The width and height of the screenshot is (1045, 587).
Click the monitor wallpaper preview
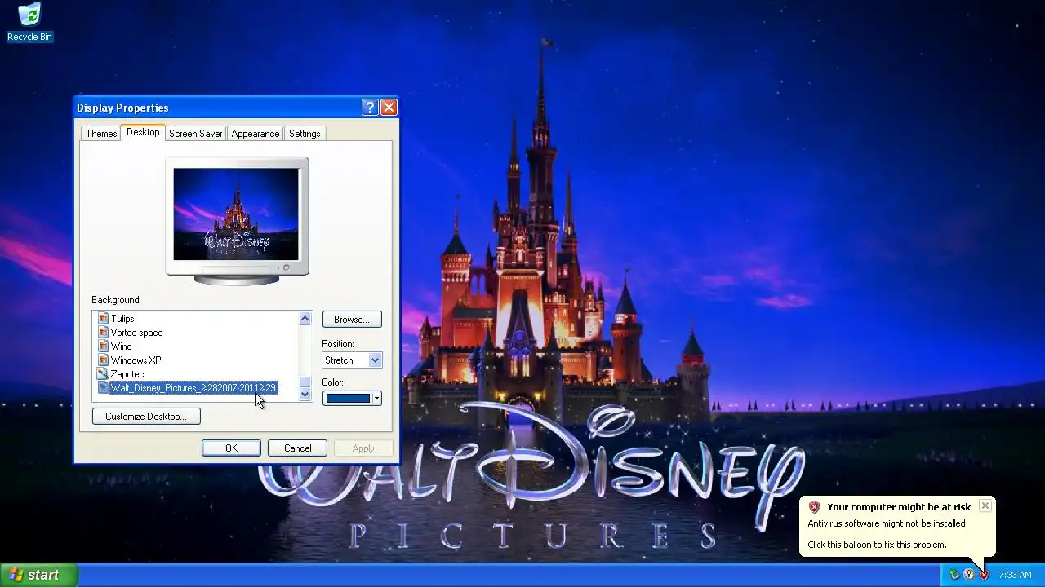[x=236, y=214]
